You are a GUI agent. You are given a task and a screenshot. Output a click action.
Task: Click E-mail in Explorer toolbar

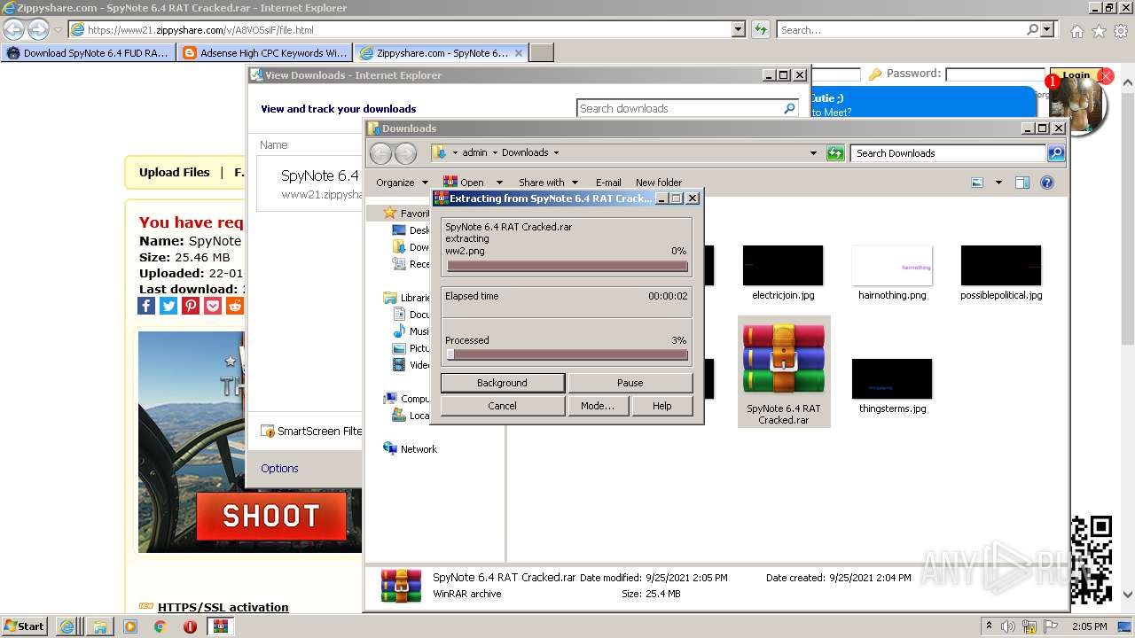[x=608, y=183]
